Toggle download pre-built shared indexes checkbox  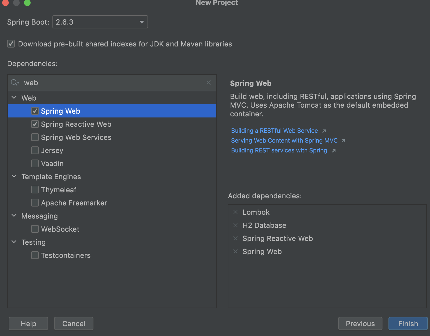point(11,44)
